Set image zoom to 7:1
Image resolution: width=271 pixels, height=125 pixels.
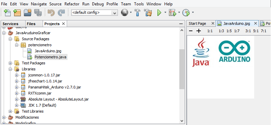click(264, 31)
